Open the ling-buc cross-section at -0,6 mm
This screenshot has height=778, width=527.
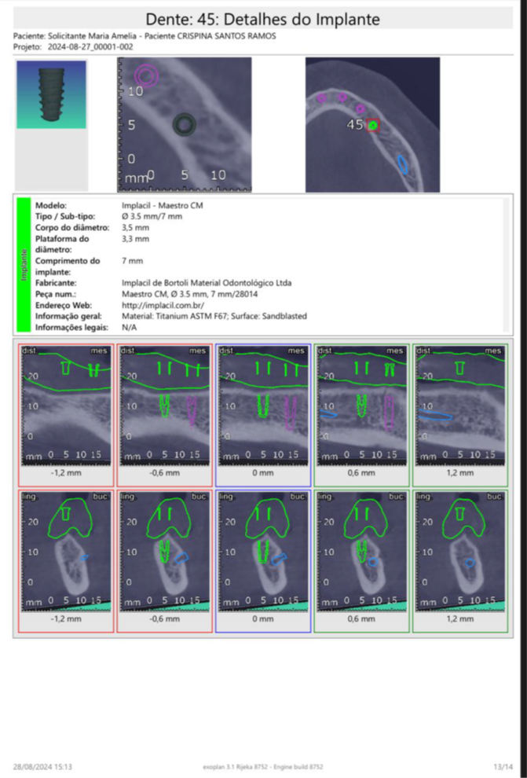(165, 551)
